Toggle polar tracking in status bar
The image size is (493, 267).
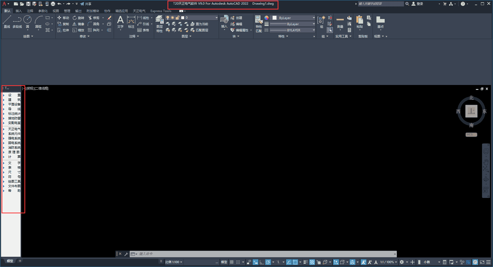pos(268,262)
